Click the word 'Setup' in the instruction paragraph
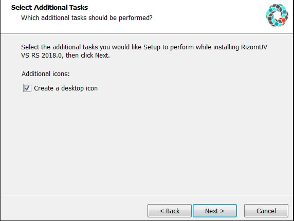The image size is (294, 221). (x=152, y=47)
